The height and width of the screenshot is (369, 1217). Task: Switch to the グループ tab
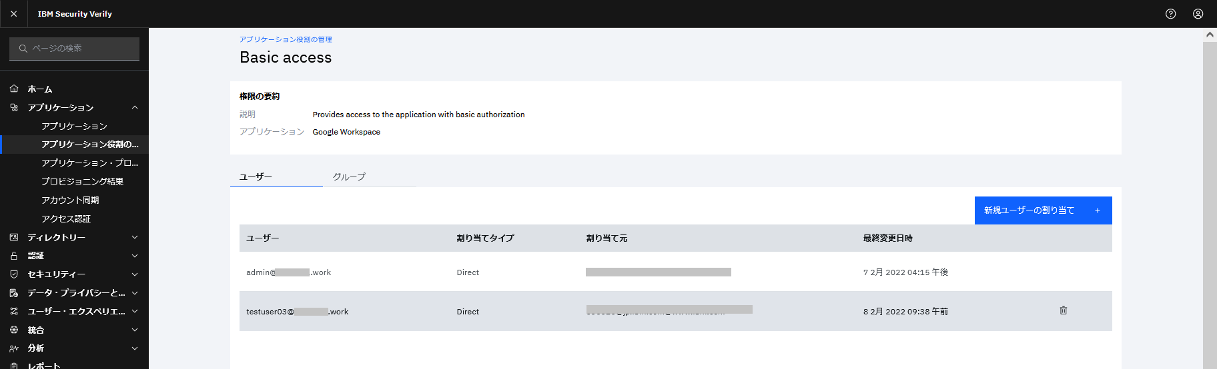coord(370,177)
